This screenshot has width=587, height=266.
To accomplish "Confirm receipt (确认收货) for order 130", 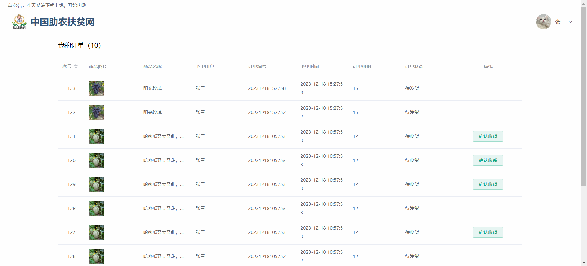I will point(488,161).
